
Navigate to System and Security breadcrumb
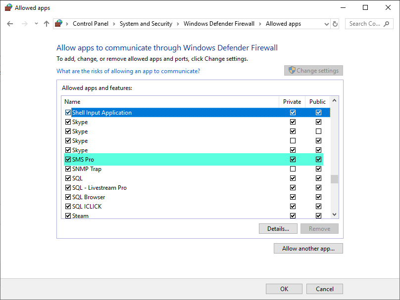point(146,24)
